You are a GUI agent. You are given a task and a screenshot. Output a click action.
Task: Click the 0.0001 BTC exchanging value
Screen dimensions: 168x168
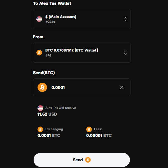[49, 136]
